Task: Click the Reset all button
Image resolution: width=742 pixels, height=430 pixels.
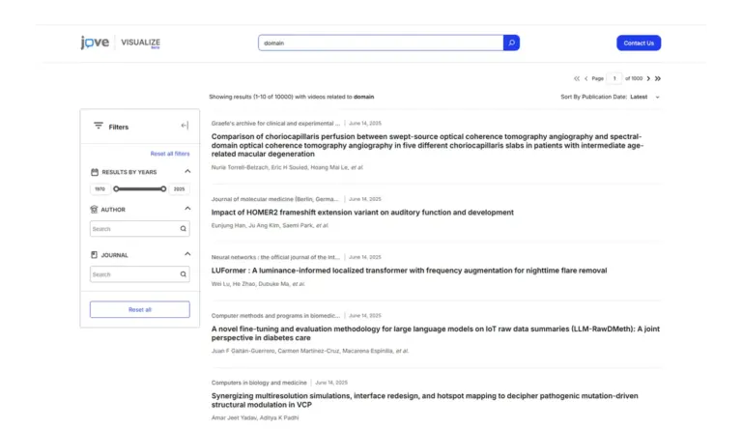Action: (139, 310)
